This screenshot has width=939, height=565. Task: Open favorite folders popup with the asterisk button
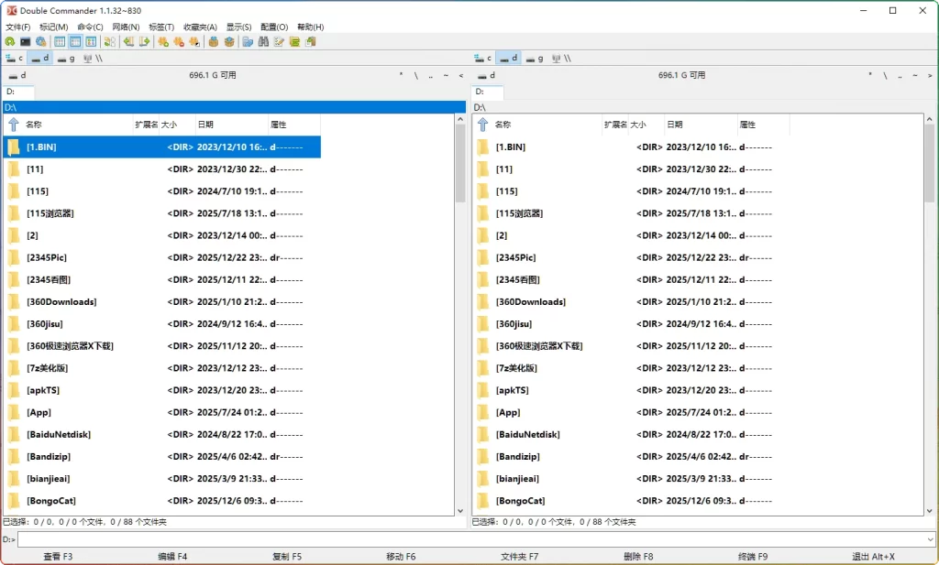pos(402,77)
